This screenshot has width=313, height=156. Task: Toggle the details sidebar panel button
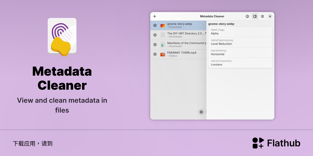tap(255, 16)
